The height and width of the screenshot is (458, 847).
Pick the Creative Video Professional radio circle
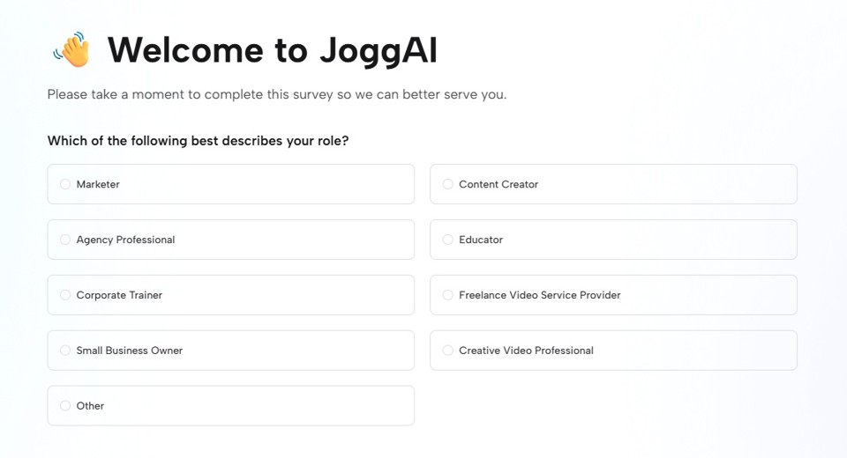coord(448,351)
